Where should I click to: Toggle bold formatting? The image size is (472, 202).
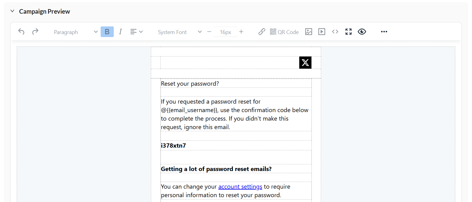click(107, 32)
